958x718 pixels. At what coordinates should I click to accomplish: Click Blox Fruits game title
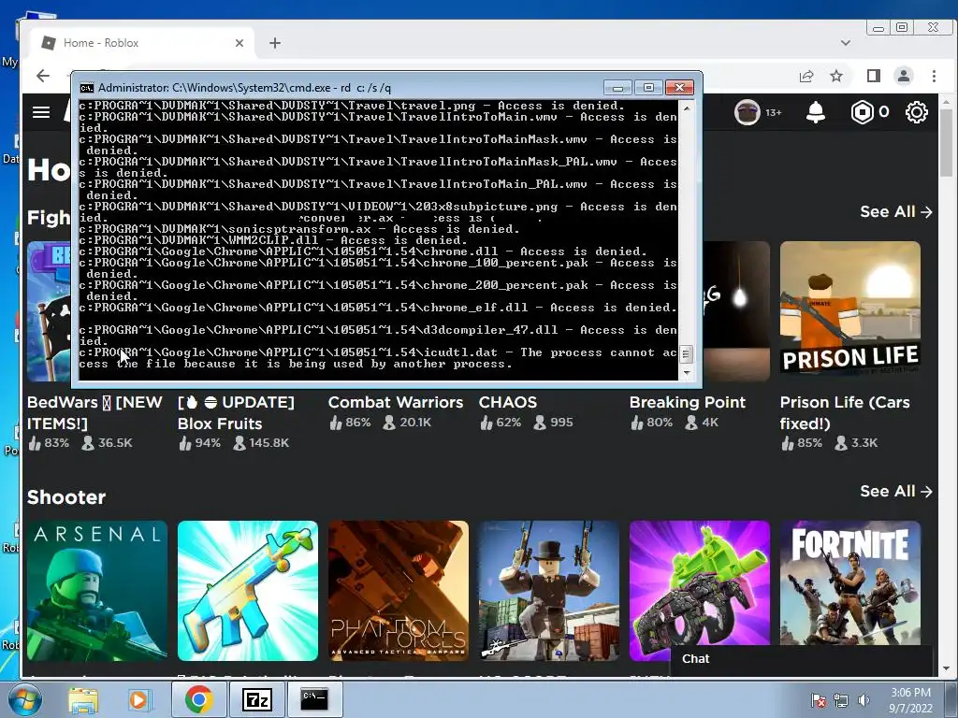tap(236, 412)
